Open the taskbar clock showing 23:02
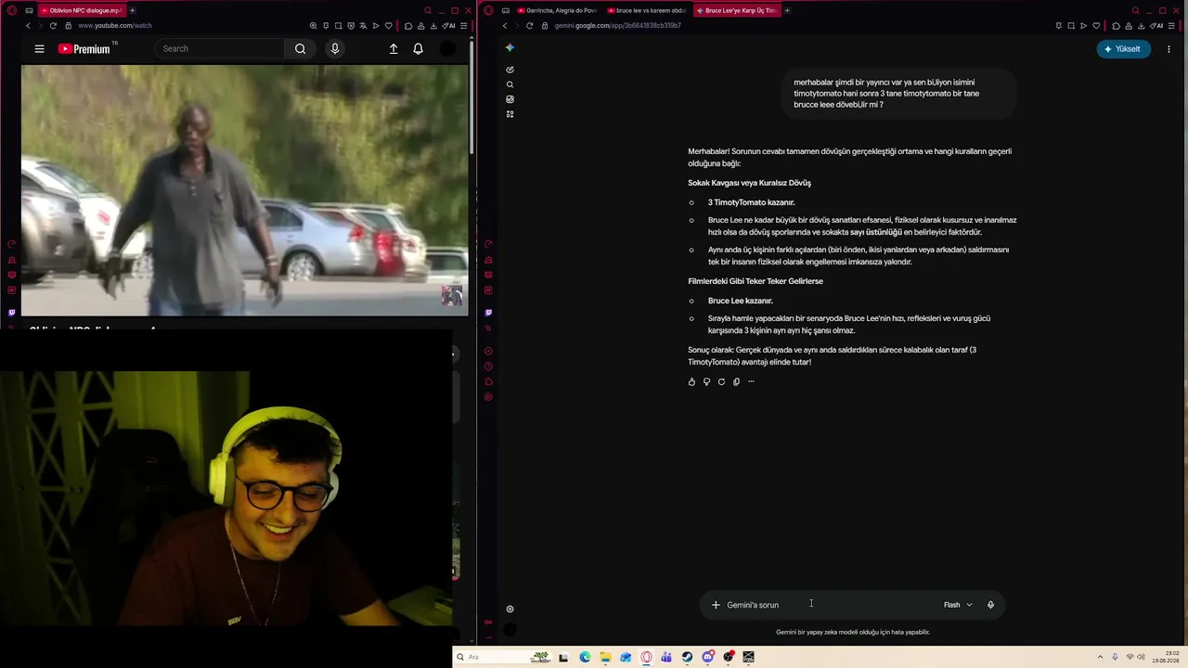The height and width of the screenshot is (668, 1188). pos(1165,657)
